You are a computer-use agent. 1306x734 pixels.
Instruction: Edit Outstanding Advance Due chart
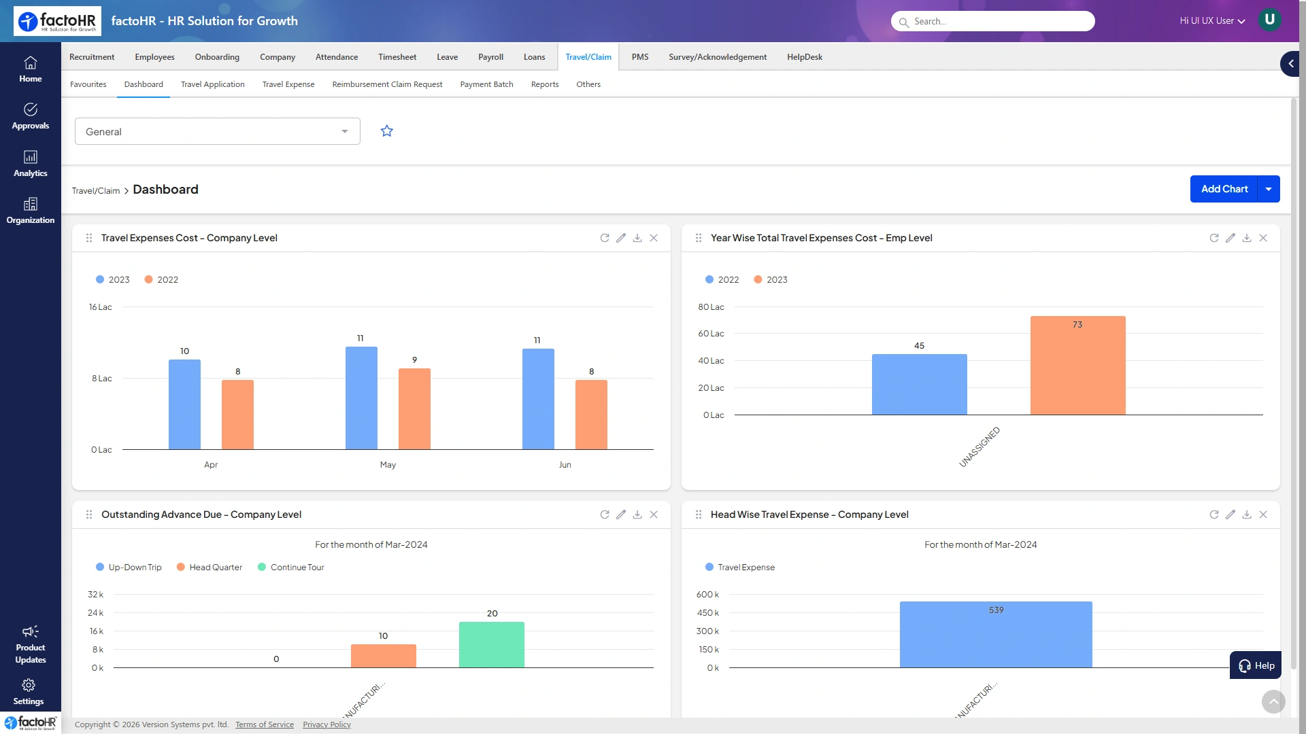pos(621,514)
